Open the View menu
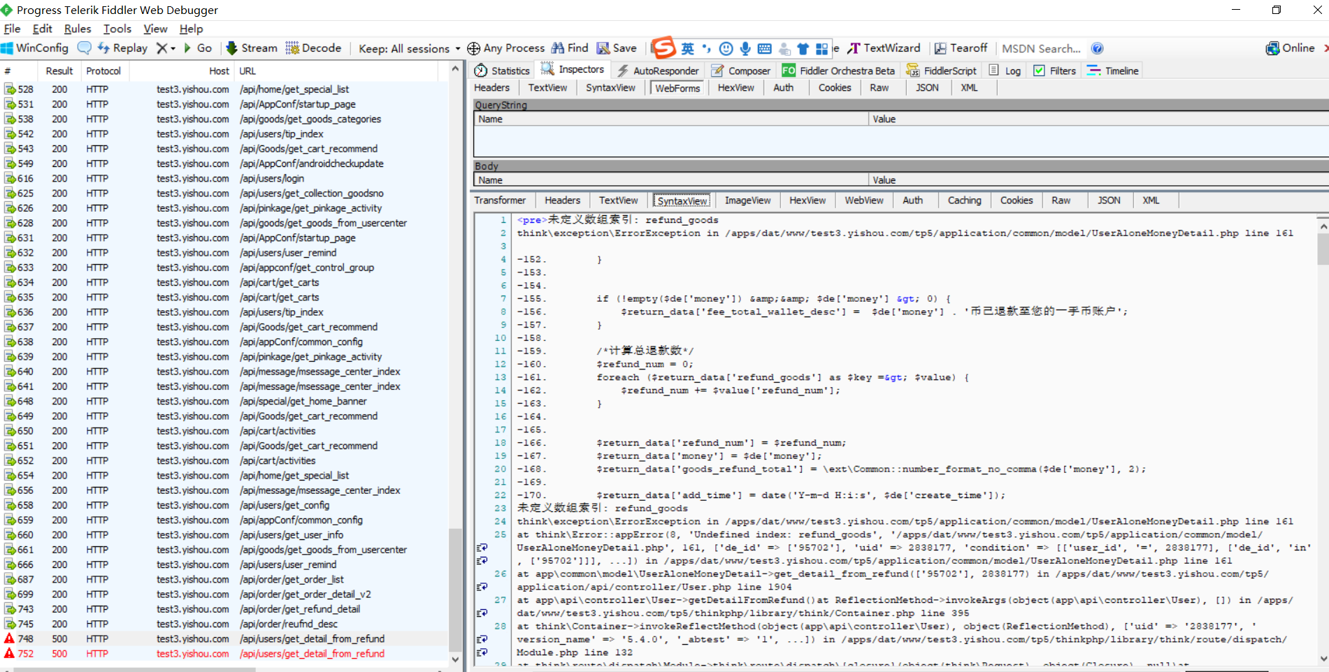The height and width of the screenshot is (672, 1329). pyautogui.click(x=155, y=29)
